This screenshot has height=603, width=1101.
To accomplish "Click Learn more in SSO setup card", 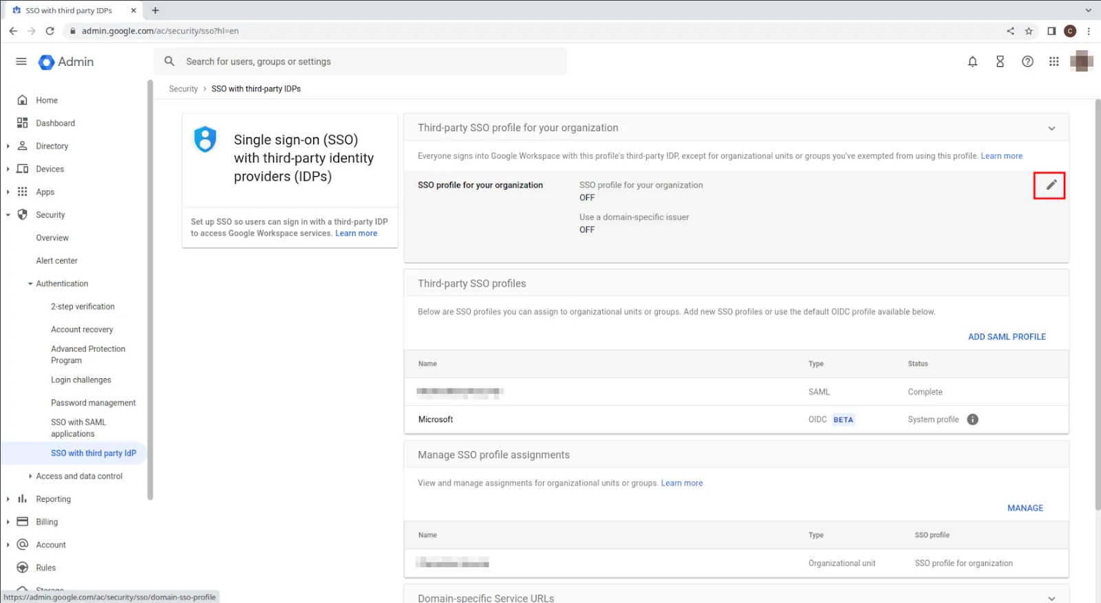I will click(x=356, y=233).
